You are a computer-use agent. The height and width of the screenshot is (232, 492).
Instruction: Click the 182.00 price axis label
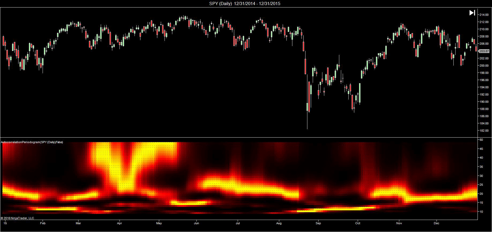coord(484,131)
